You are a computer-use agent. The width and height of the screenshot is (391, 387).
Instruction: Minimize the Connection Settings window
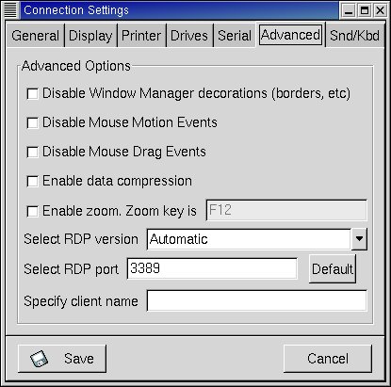(349, 10)
